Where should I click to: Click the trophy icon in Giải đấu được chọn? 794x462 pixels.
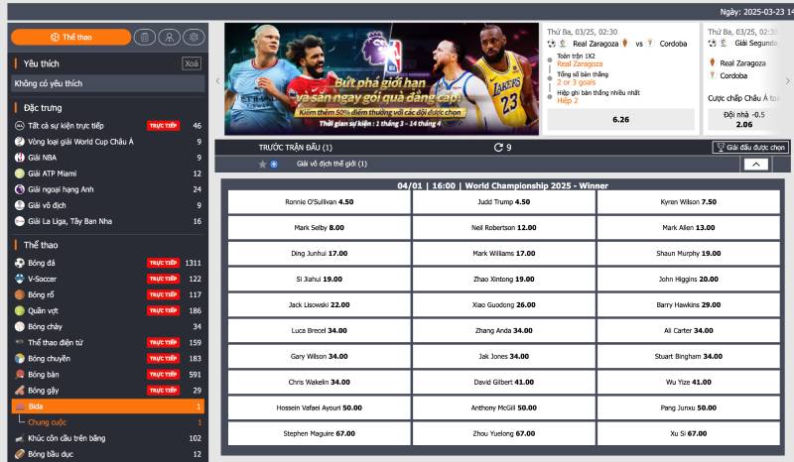click(719, 148)
